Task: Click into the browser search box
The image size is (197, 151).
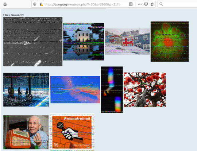Action: pyautogui.click(x=177, y=4)
